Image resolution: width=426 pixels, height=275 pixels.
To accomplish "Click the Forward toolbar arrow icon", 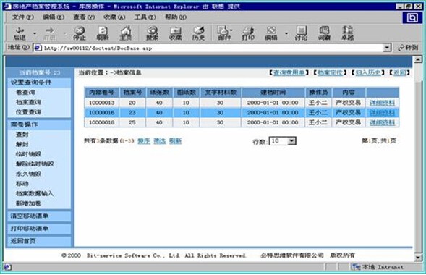I will (49, 33).
